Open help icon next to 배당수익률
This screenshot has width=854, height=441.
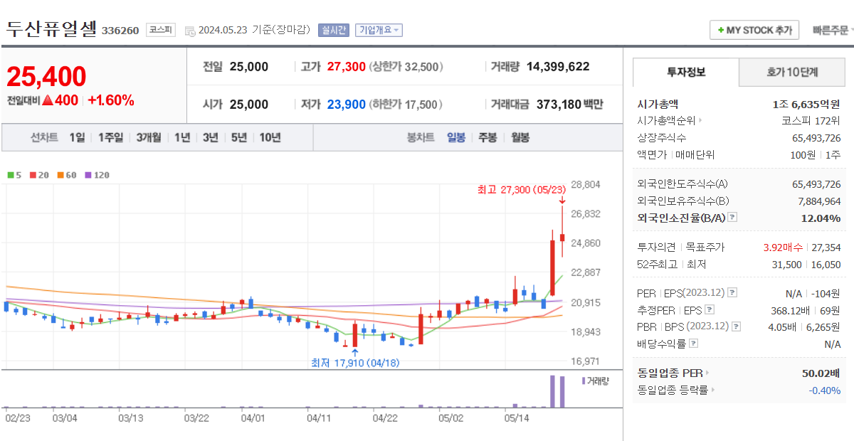click(x=694, y=344)
